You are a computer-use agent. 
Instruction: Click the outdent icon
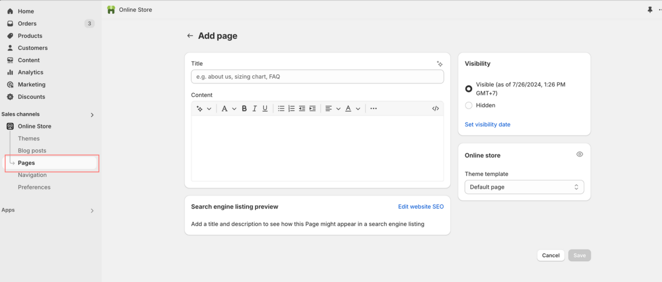click(x=302, y=109)
